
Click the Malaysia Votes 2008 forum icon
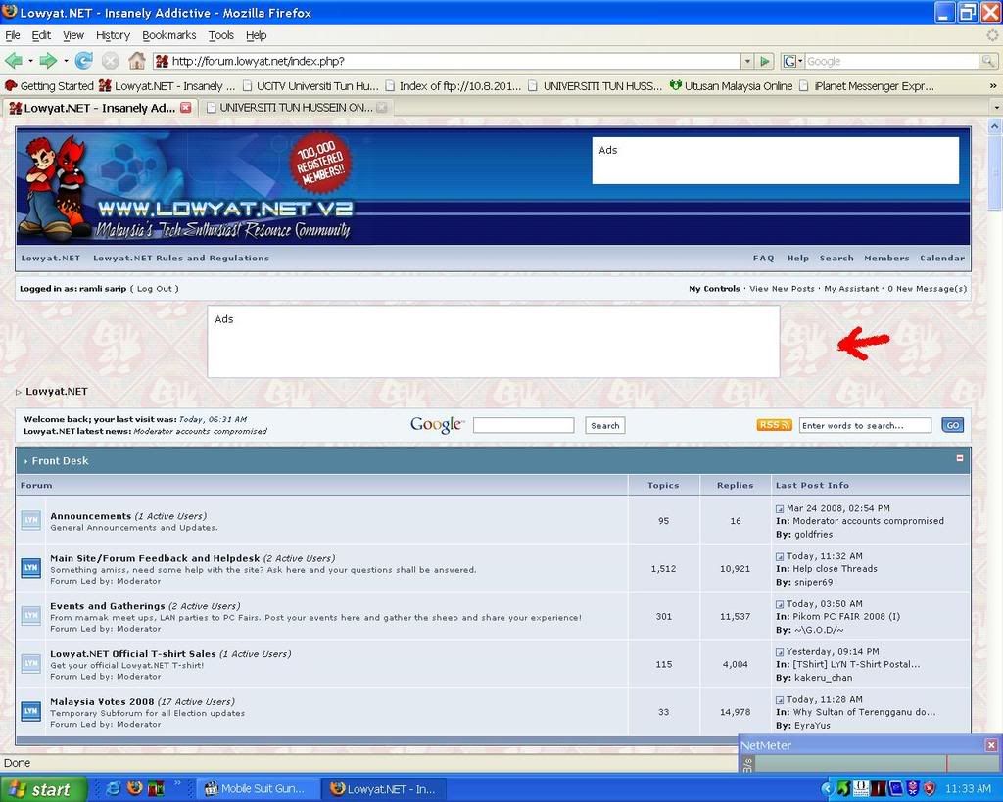(x=30, y=712)
